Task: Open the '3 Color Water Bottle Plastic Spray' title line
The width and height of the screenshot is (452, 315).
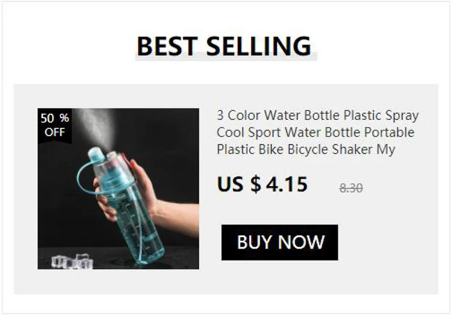Action: click(318, 115)
